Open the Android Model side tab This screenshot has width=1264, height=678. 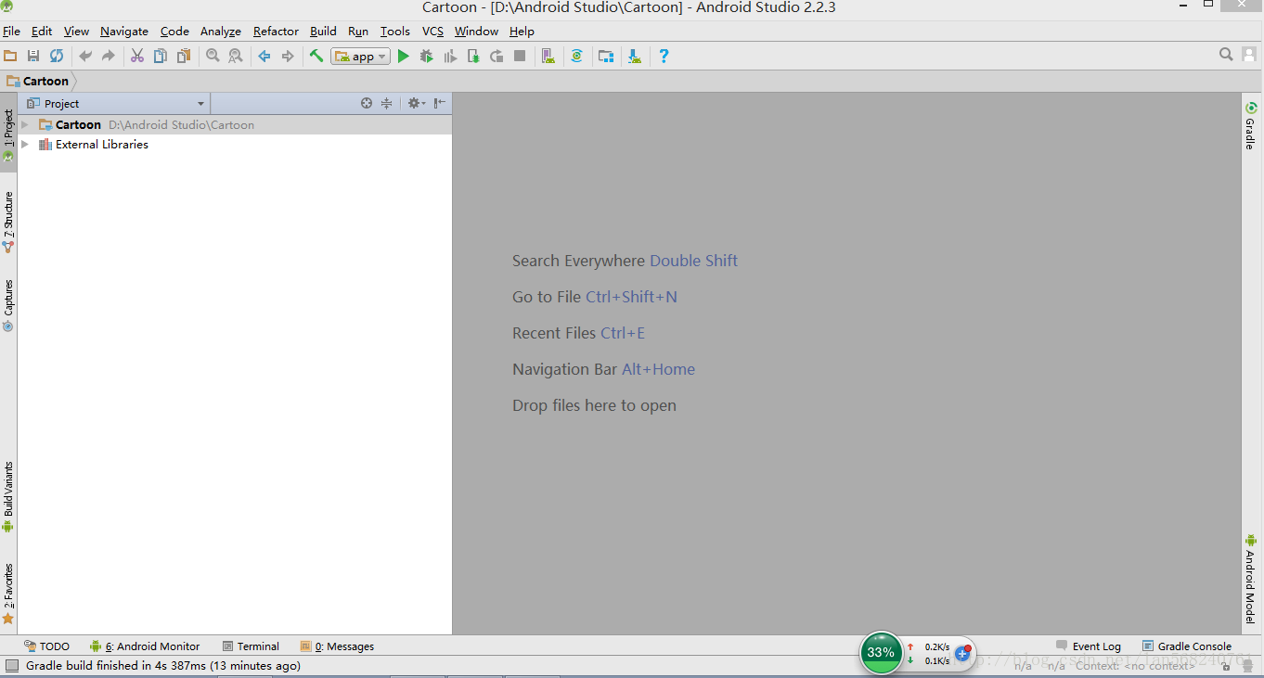tap(1251, 579)
